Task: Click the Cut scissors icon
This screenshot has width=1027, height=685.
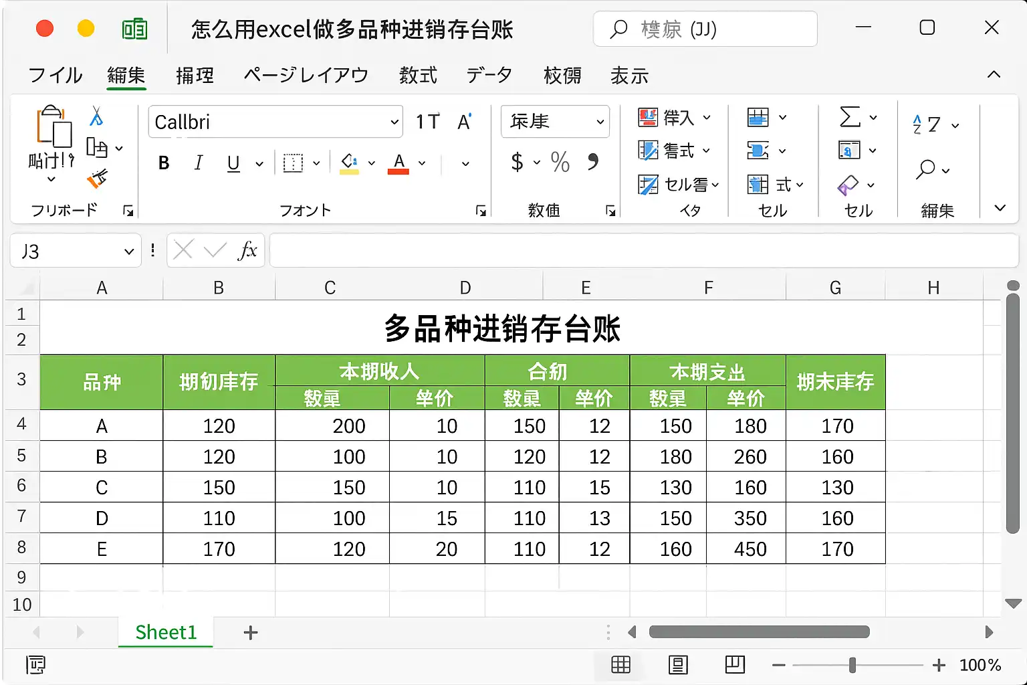Action: pos(97,116)
